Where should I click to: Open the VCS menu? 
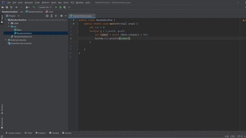(x=72, y=3)
